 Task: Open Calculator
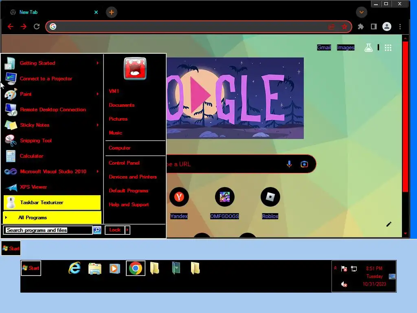pyautogui.click(x=52, y=156)
